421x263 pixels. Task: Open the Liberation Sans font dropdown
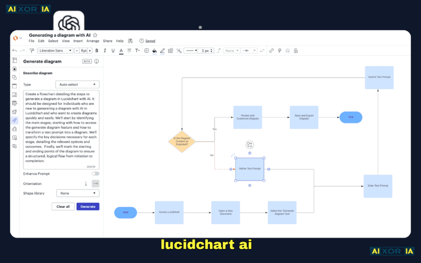(x=55, y=50)
